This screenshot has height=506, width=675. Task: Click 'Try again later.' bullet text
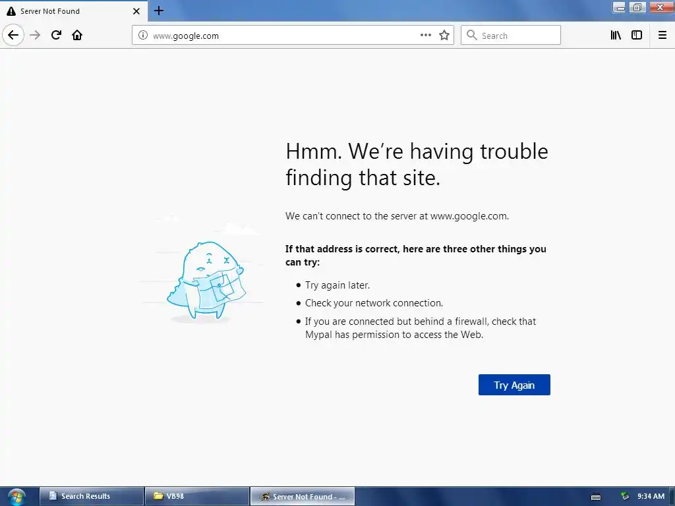[337, 285]
